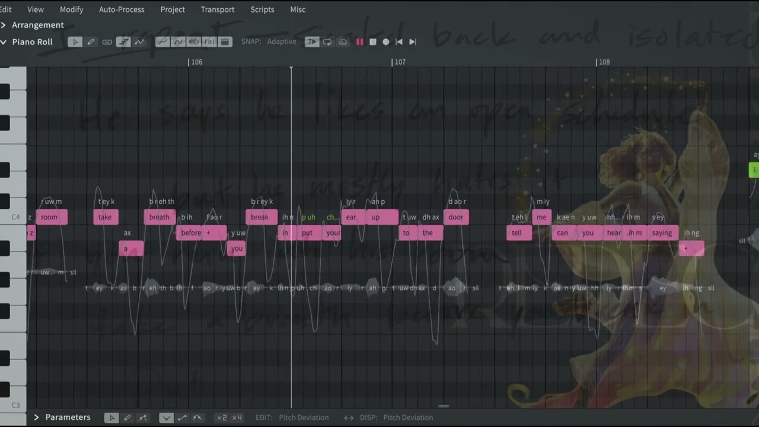Screen dimensions: 759x427
Task: Open the EDIT Pitch Deviation dropdown
Action: [304, 418]
